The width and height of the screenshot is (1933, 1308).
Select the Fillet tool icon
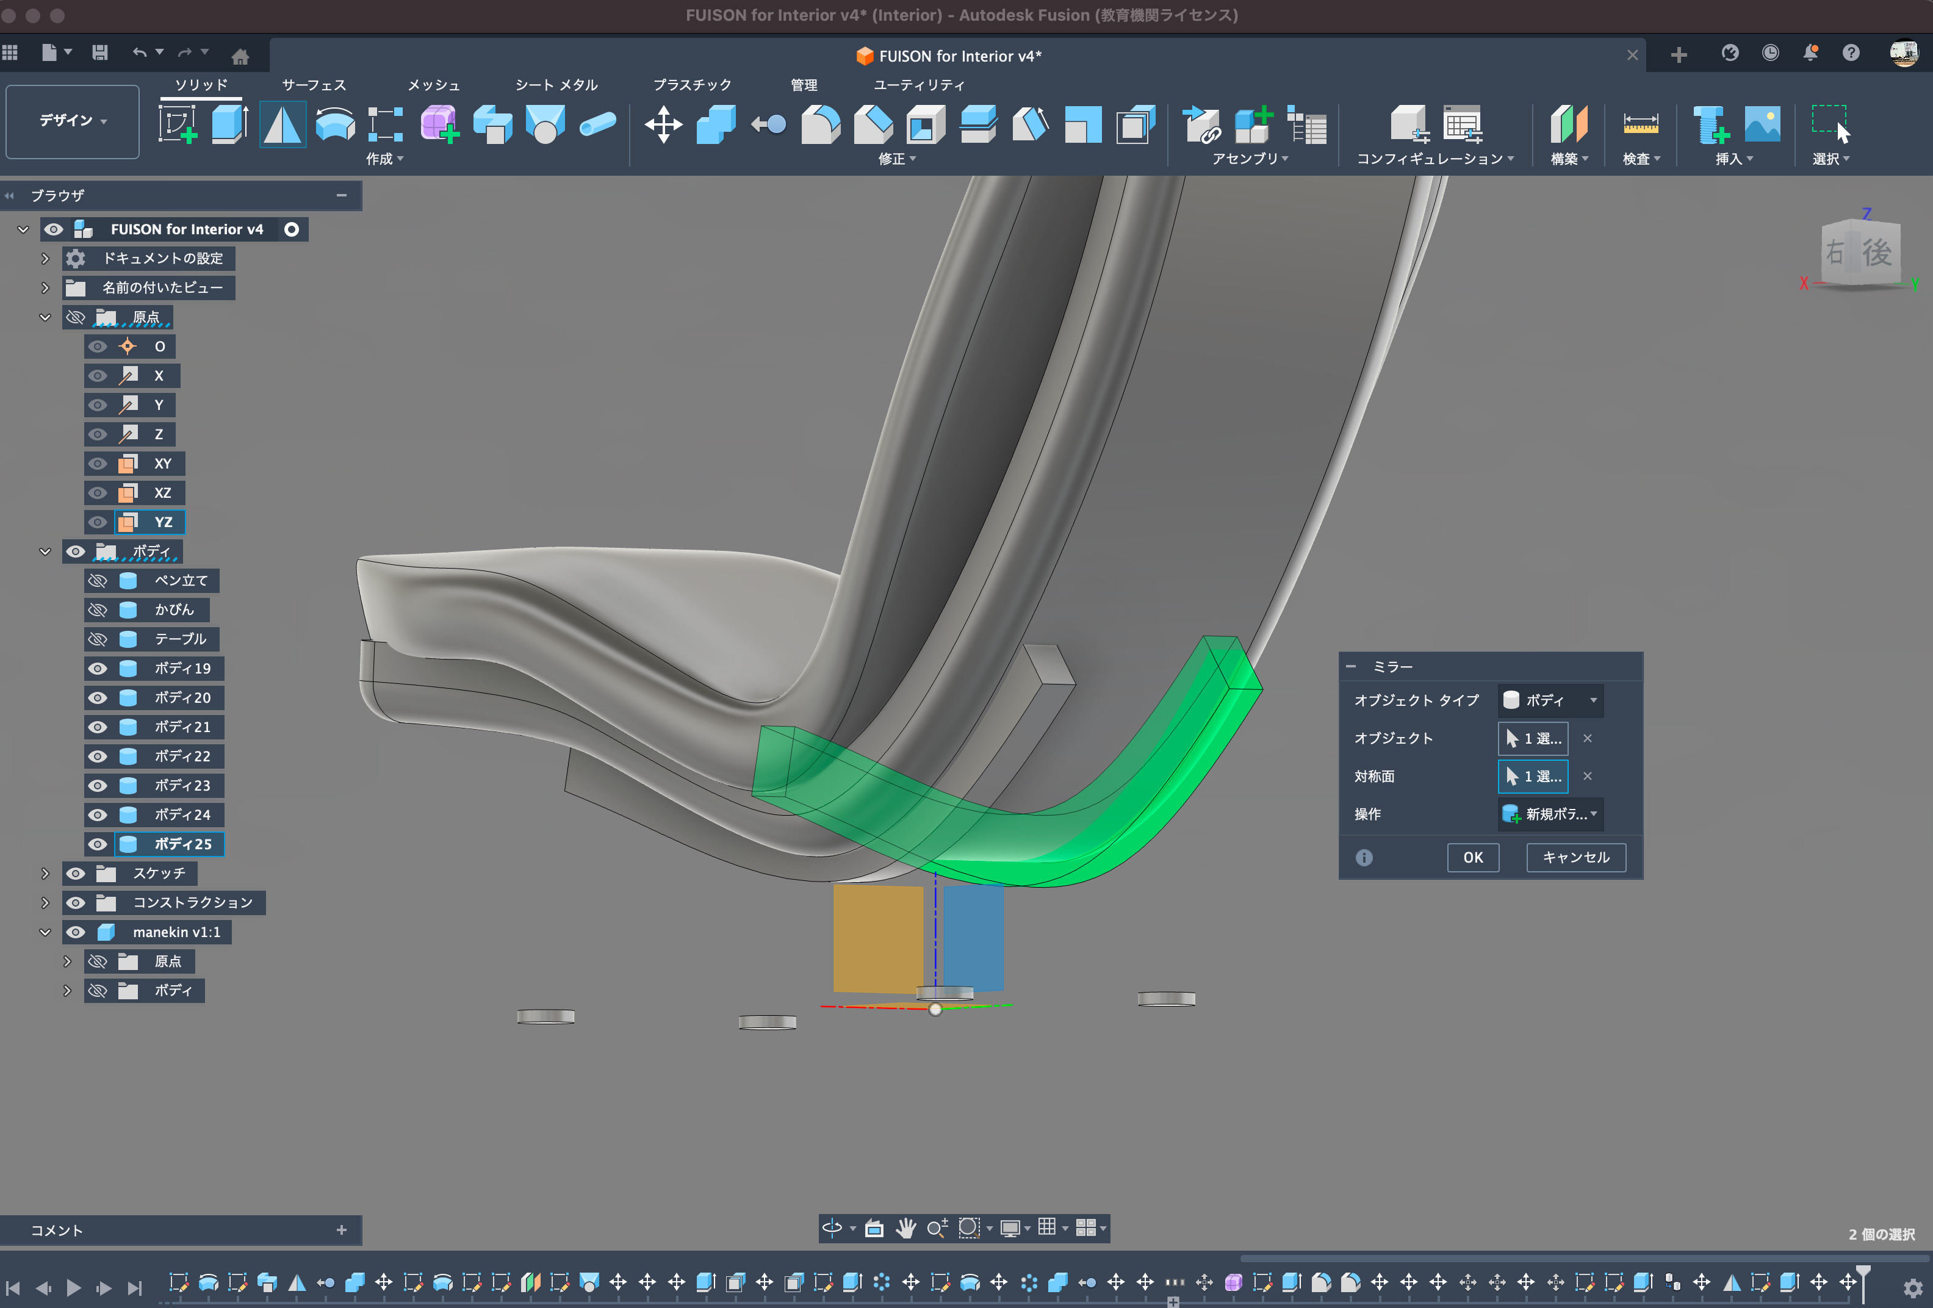tap(820, 124)
